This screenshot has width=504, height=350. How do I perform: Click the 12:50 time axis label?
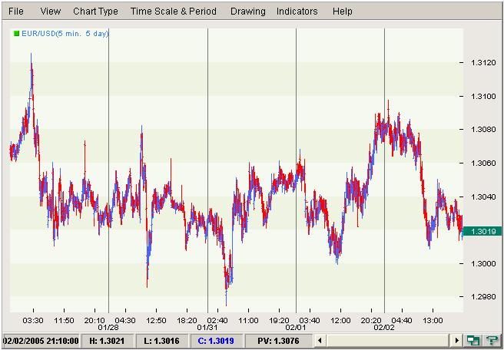click(156, 321)
